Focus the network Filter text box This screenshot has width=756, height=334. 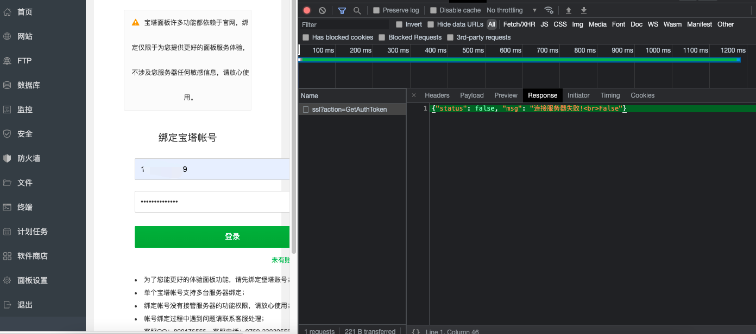tap(344, 24)
